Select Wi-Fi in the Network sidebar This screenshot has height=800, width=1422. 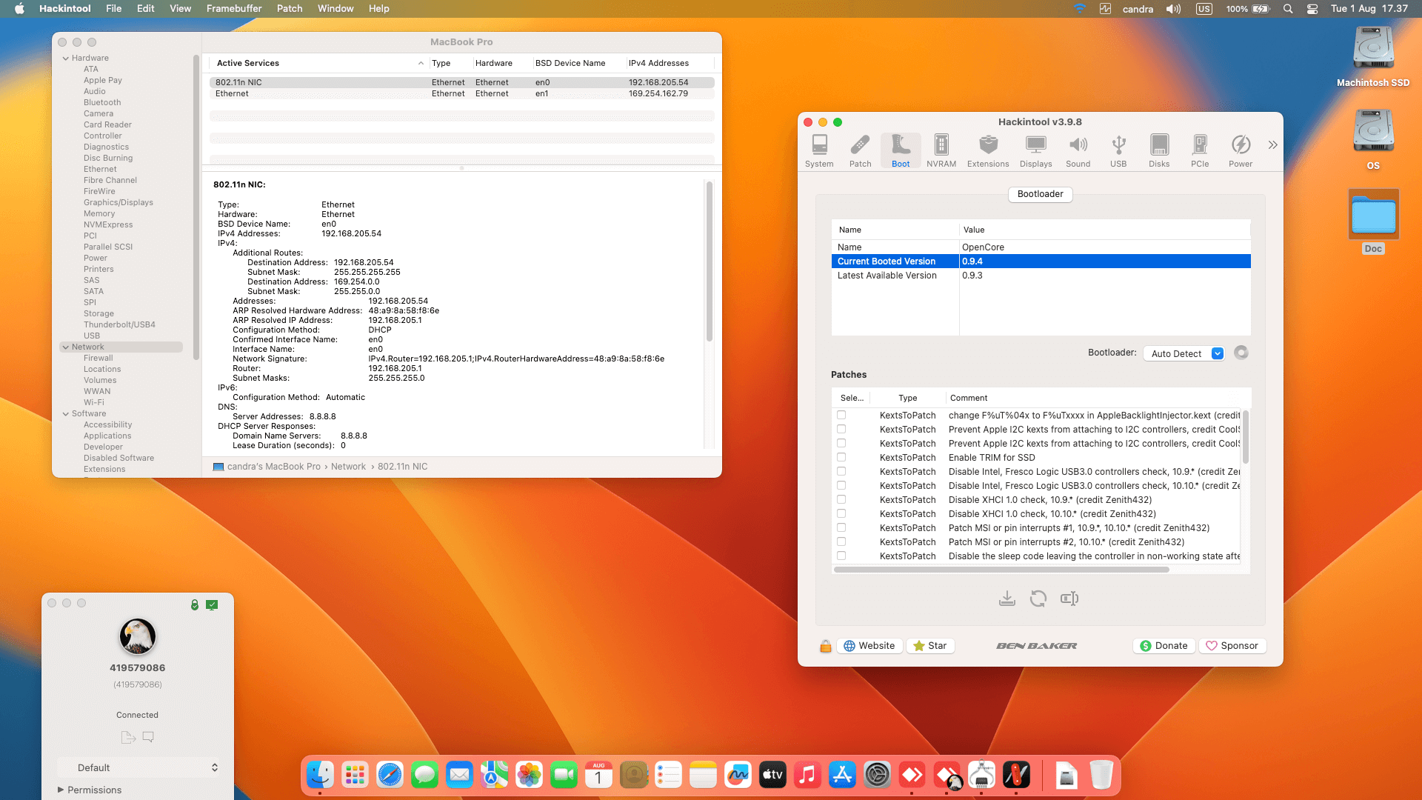coord(94,402)
